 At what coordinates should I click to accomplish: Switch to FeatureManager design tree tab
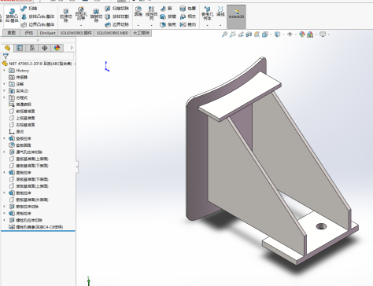7,48
